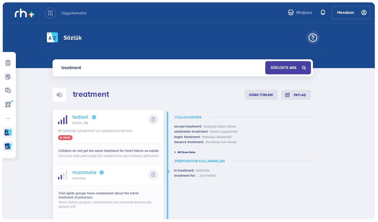This screenshot has width=378, height=222.
Task: Click the Paylaş share button
Action: click(x=296, y=95)
